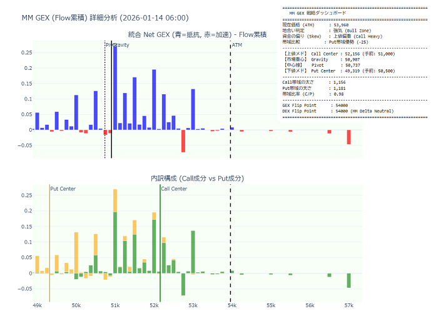Click the '上値偏重 (Call Heavy)' skew line

click(x=332, y=36)
